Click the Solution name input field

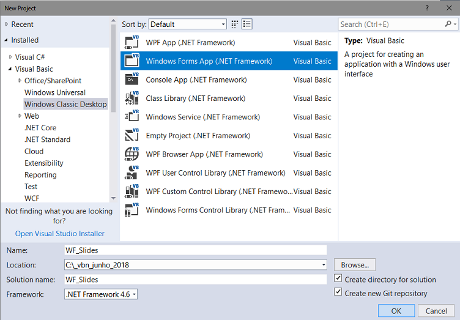tap(195, 280)
